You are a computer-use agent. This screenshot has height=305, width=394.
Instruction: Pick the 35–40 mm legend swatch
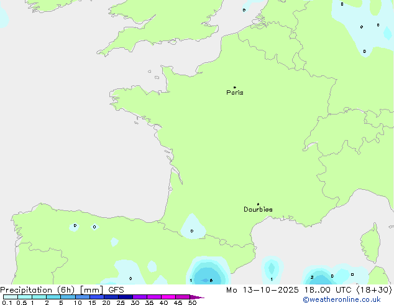click(154, 297)
